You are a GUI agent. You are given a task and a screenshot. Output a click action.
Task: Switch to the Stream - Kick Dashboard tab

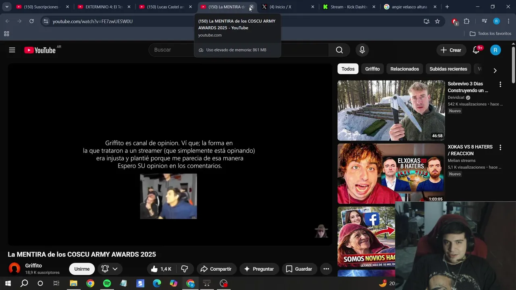pyautogui.click(x=349, y=7)
